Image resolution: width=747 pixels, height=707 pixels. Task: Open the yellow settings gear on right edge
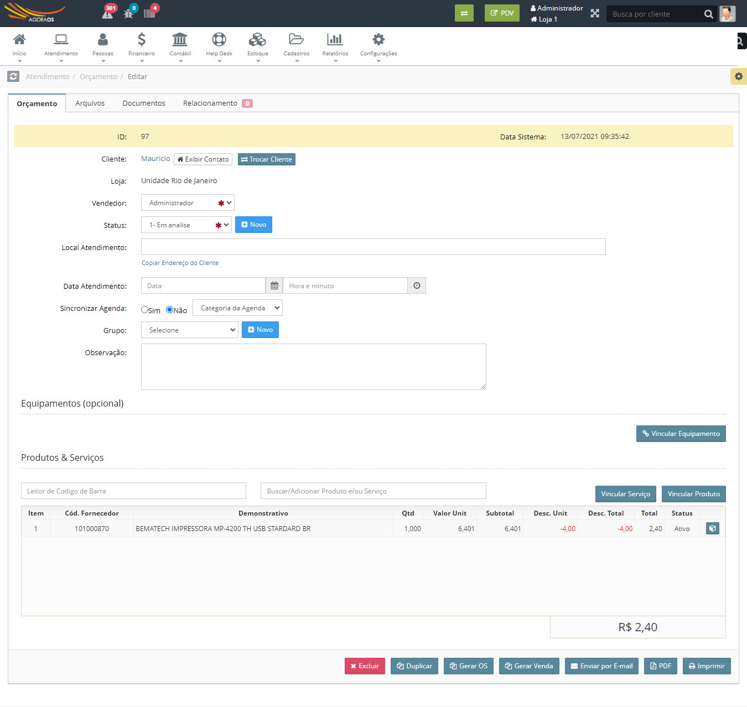point(739,76)
